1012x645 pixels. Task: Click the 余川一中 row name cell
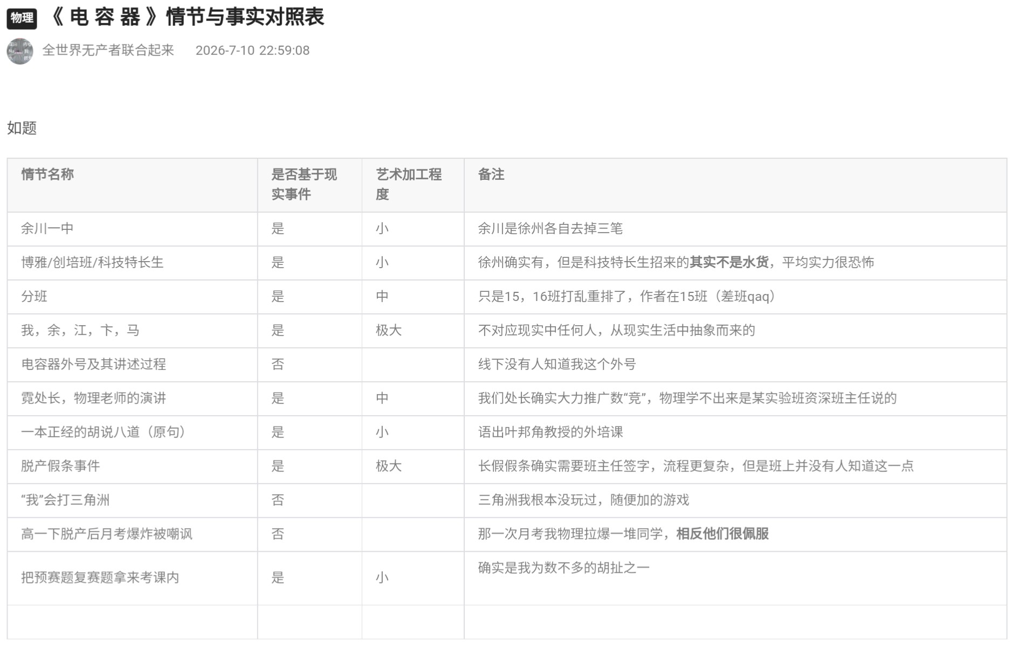pyautogui.click(x=132, y=229)
